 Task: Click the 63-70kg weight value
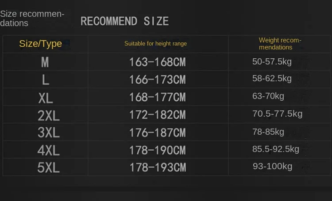[268, 96]
